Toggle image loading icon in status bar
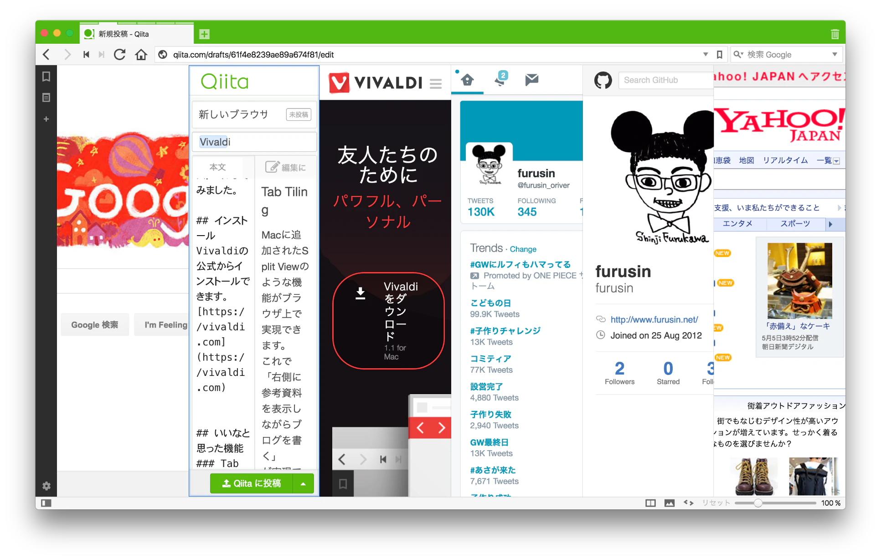881x560 pixels. (670, 503)
